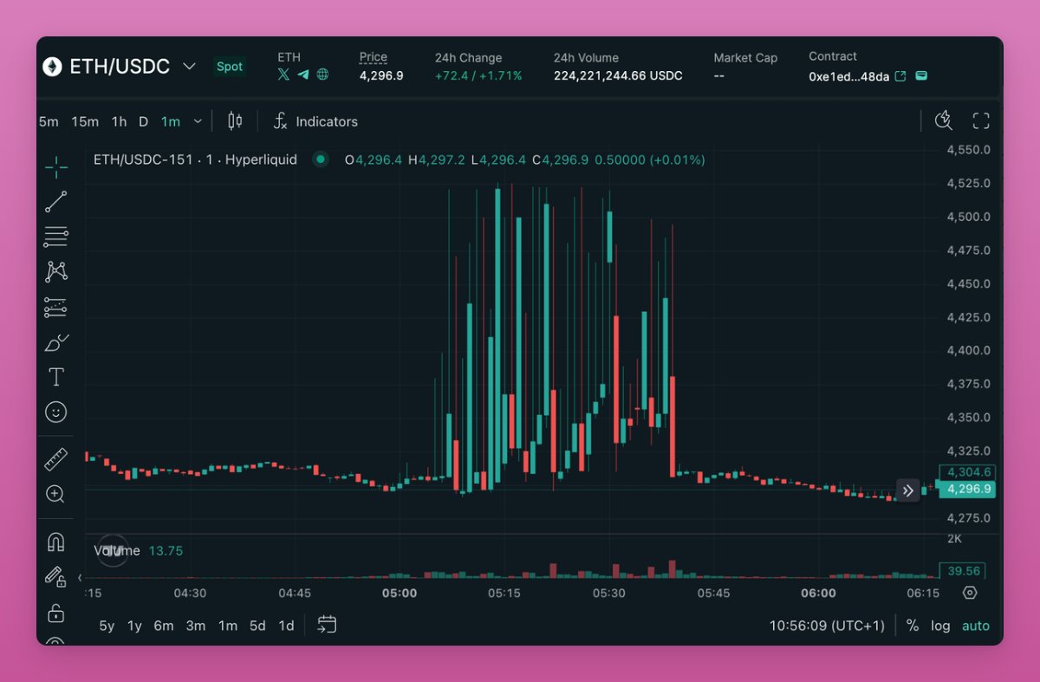Open ETH's X (Twitter) profile
Image resolution: width=1040 pixels, height=682 pixels.
coord(283,75)
